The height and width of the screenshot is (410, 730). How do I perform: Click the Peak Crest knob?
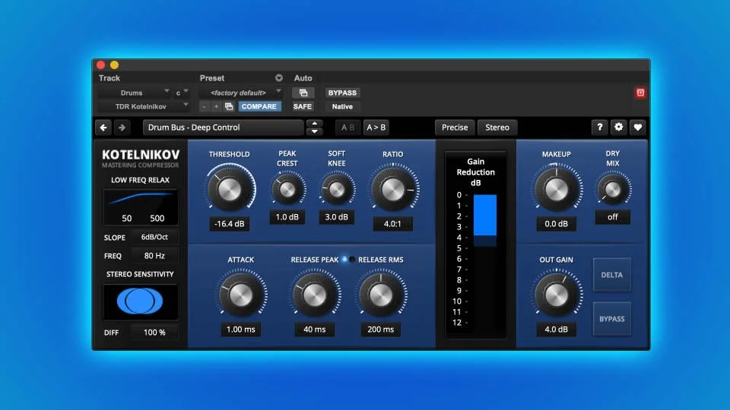click(287, 189)
